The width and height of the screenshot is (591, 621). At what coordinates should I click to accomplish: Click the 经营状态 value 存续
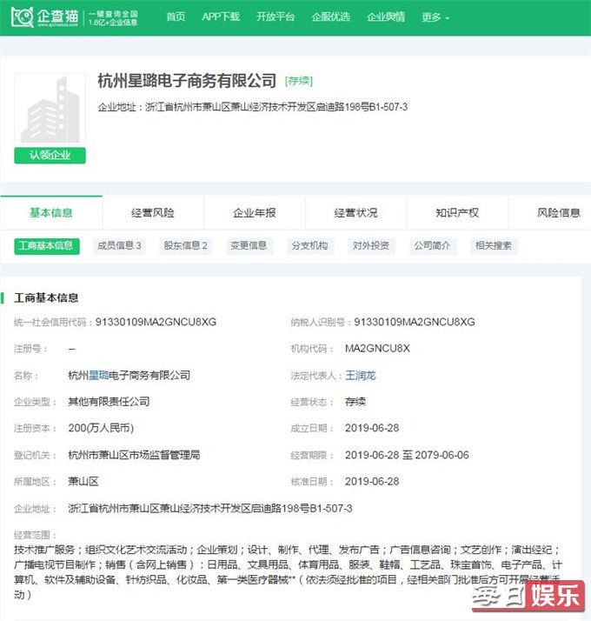click(x=355, y=402)
